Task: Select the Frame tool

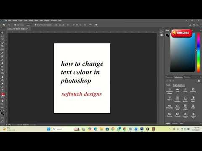Action: pyautogui.click(x=3, y=49)
